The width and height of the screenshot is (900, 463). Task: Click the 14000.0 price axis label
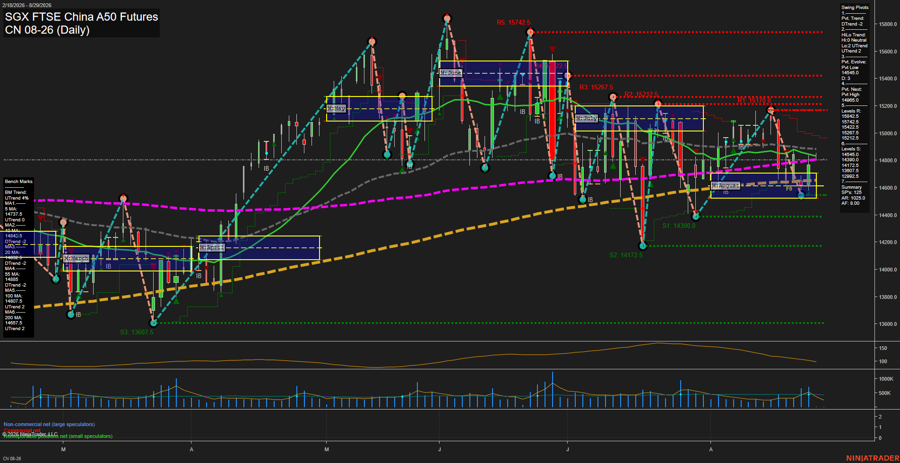click(887, 270)
